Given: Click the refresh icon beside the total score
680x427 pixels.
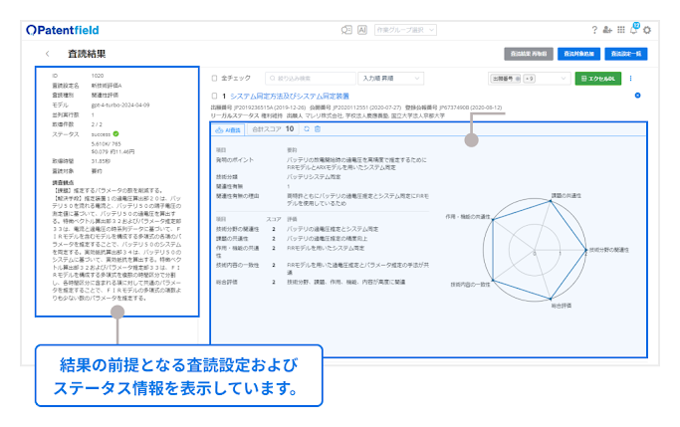Looking at the screenshot, I should click(306, 128).
